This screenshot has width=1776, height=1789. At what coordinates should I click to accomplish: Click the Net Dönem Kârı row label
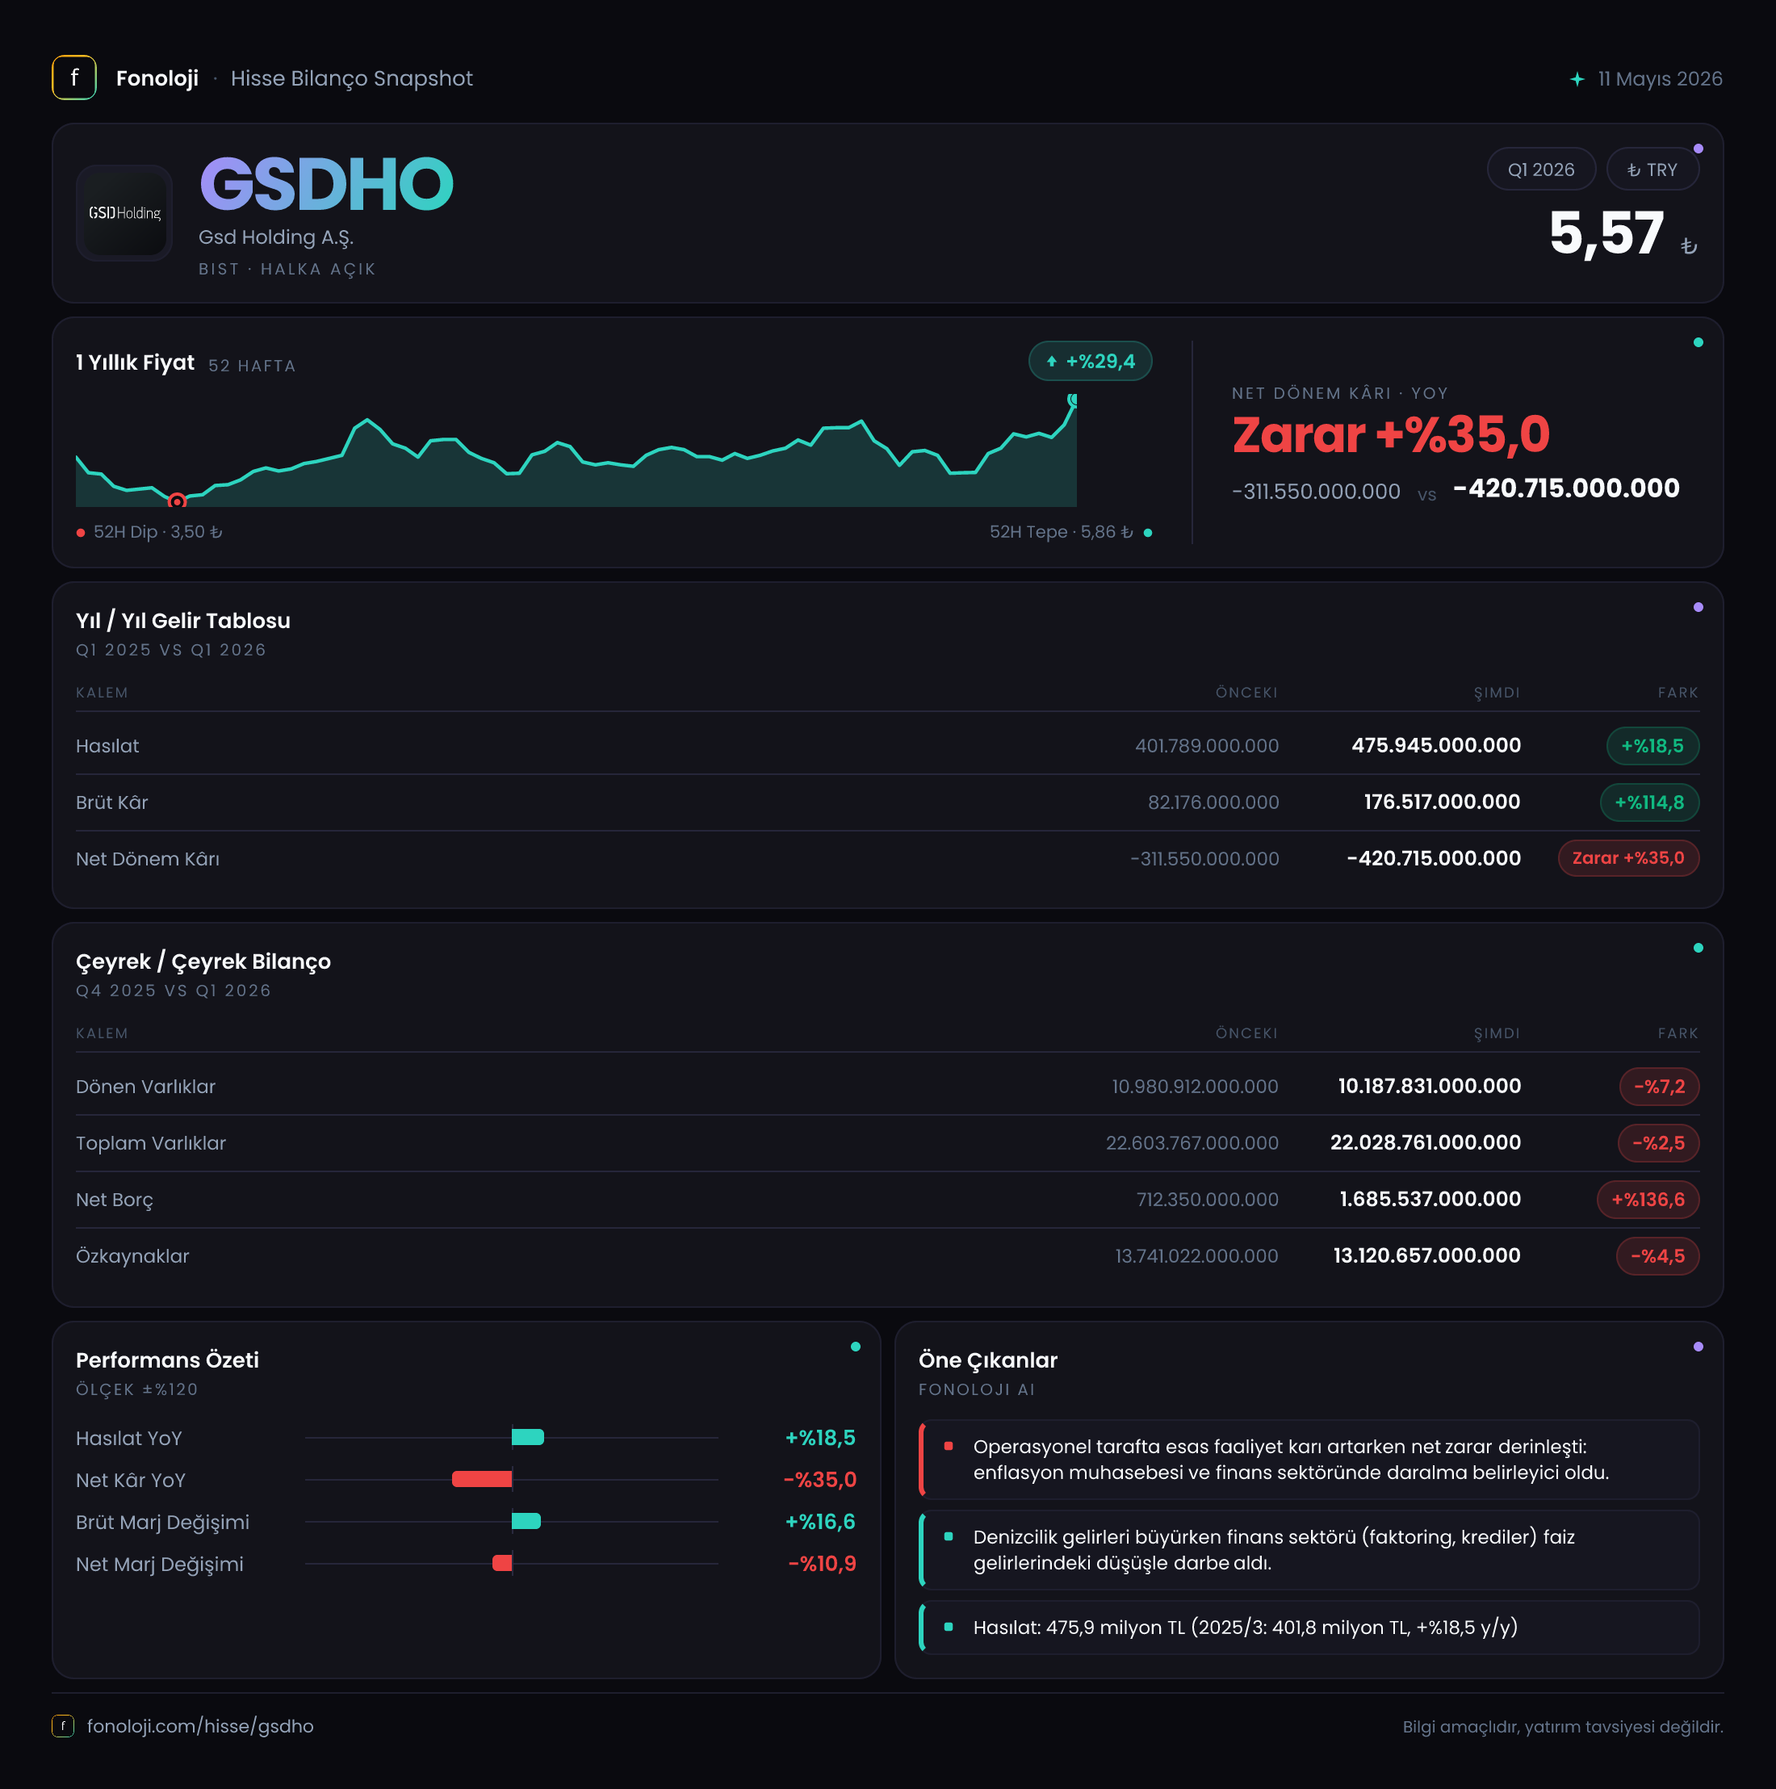coord(149,859)
